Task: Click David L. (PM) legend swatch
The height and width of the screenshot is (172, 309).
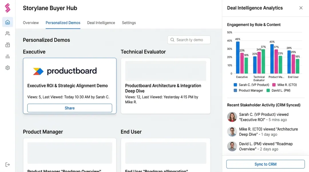Action: tap(268, 90)
